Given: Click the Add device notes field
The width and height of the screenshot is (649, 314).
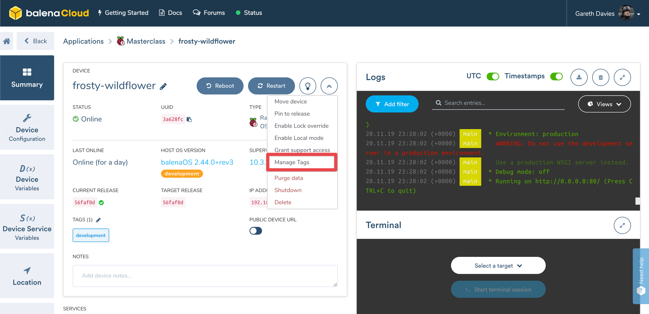Looking at the screenshot, I should [205, 276].
